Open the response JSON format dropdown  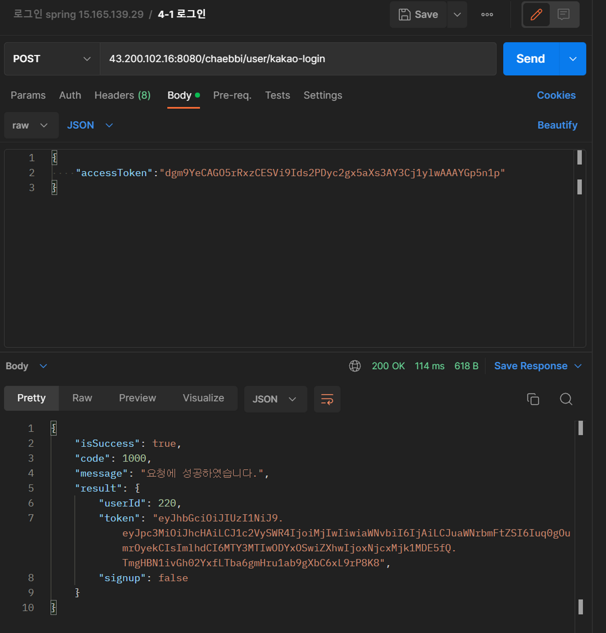tap(275, 399)
